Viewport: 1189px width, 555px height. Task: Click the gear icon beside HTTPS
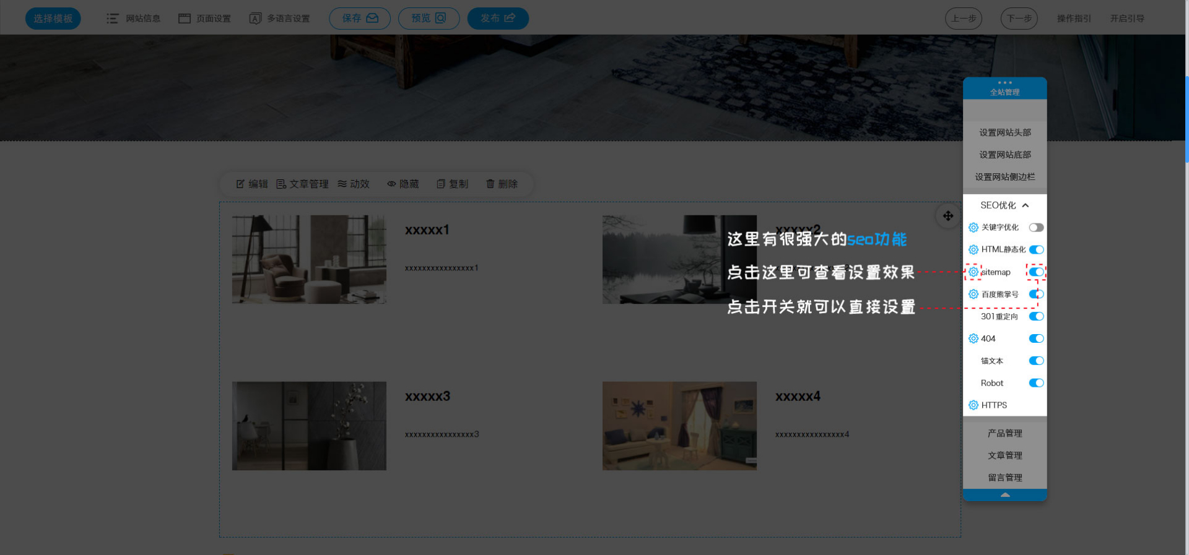973,405
